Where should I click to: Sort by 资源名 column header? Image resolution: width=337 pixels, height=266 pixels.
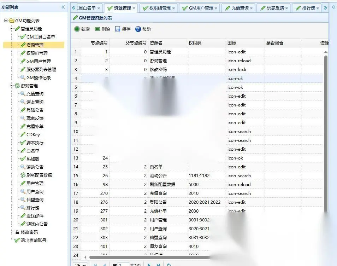[x=167, y=43]
